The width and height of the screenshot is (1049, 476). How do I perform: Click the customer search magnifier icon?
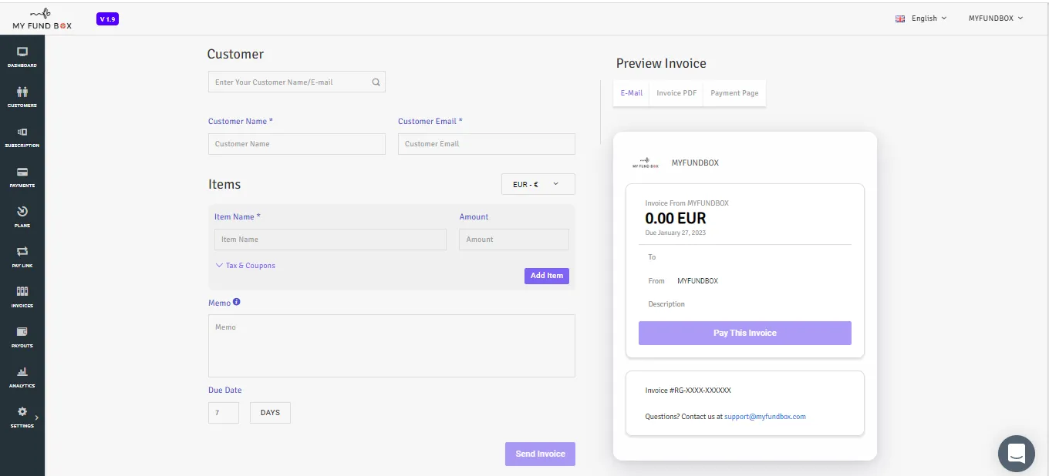click(x=376, y=82)
